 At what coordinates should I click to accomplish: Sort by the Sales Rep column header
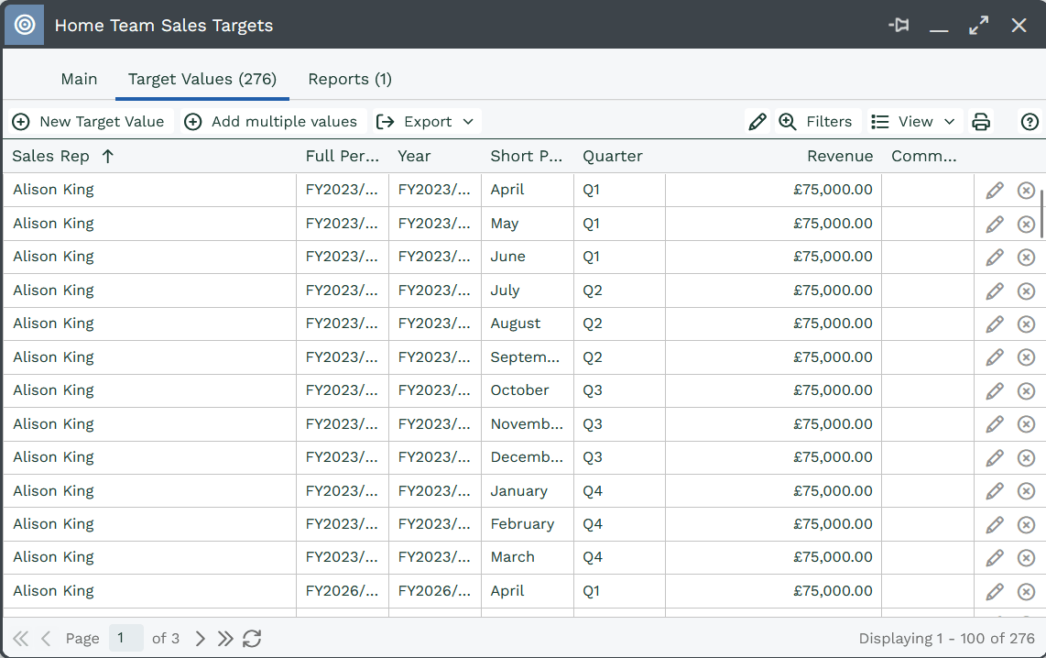point(51,156)
